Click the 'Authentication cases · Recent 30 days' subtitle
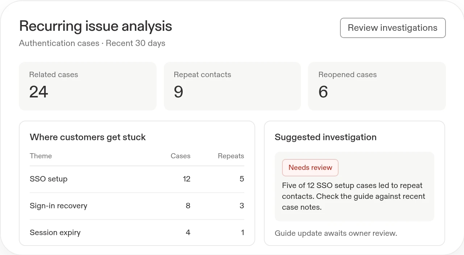This screenshot has width=464, height=255. [x=92, y=43]
